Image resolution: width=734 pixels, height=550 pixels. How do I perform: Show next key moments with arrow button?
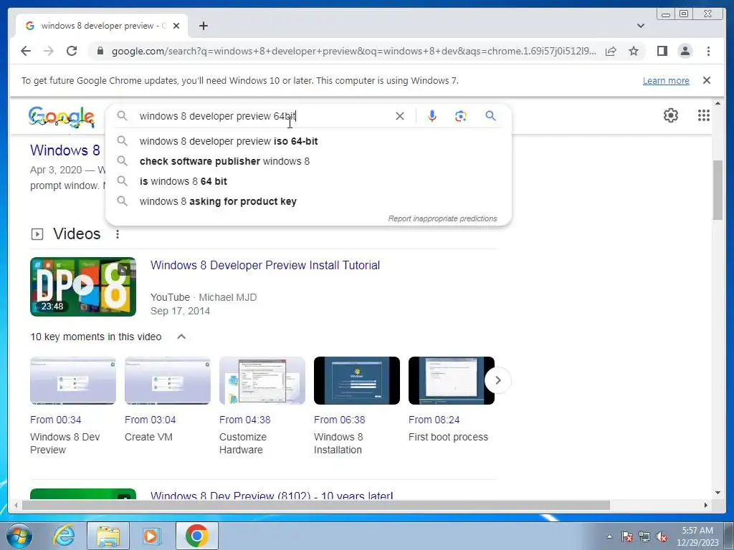(498, 381)
